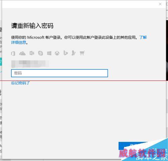Click the 脚本之家 watermark text
Image resolution: width=168 pixels, height=161 pixels.
click(x=152, y=157)
